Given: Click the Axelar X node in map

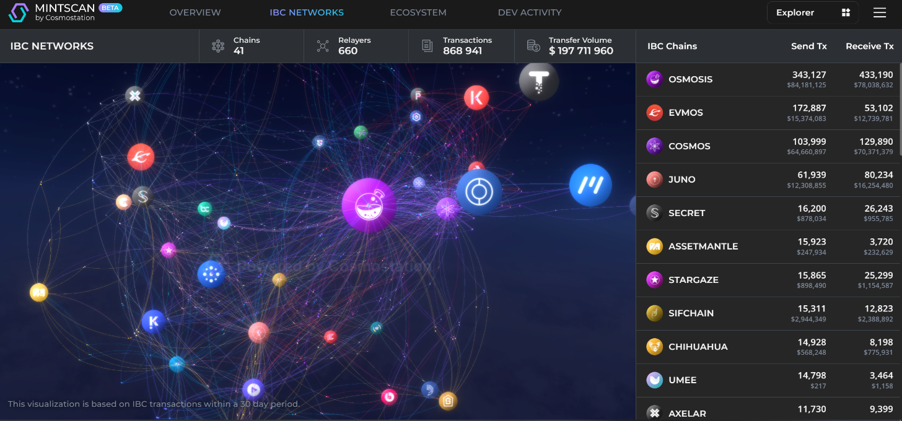Looking at the screenshot, I should pos(134,95).
